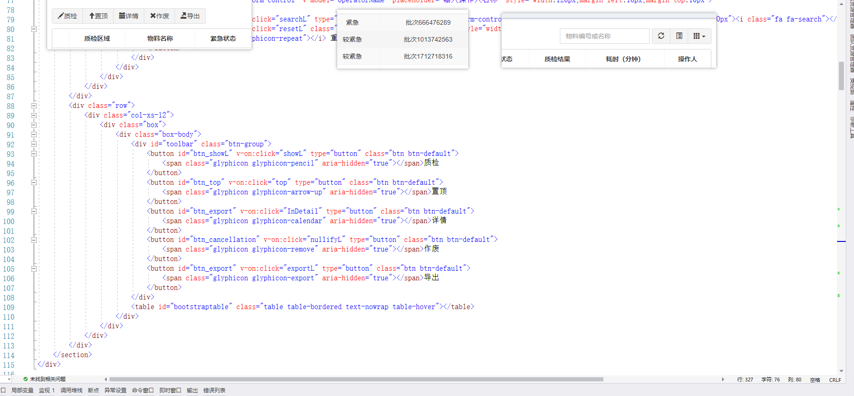This screenshot has height=396, width=854.
Task: Click 字符: 76 in status bar
Action: point(771,380)
